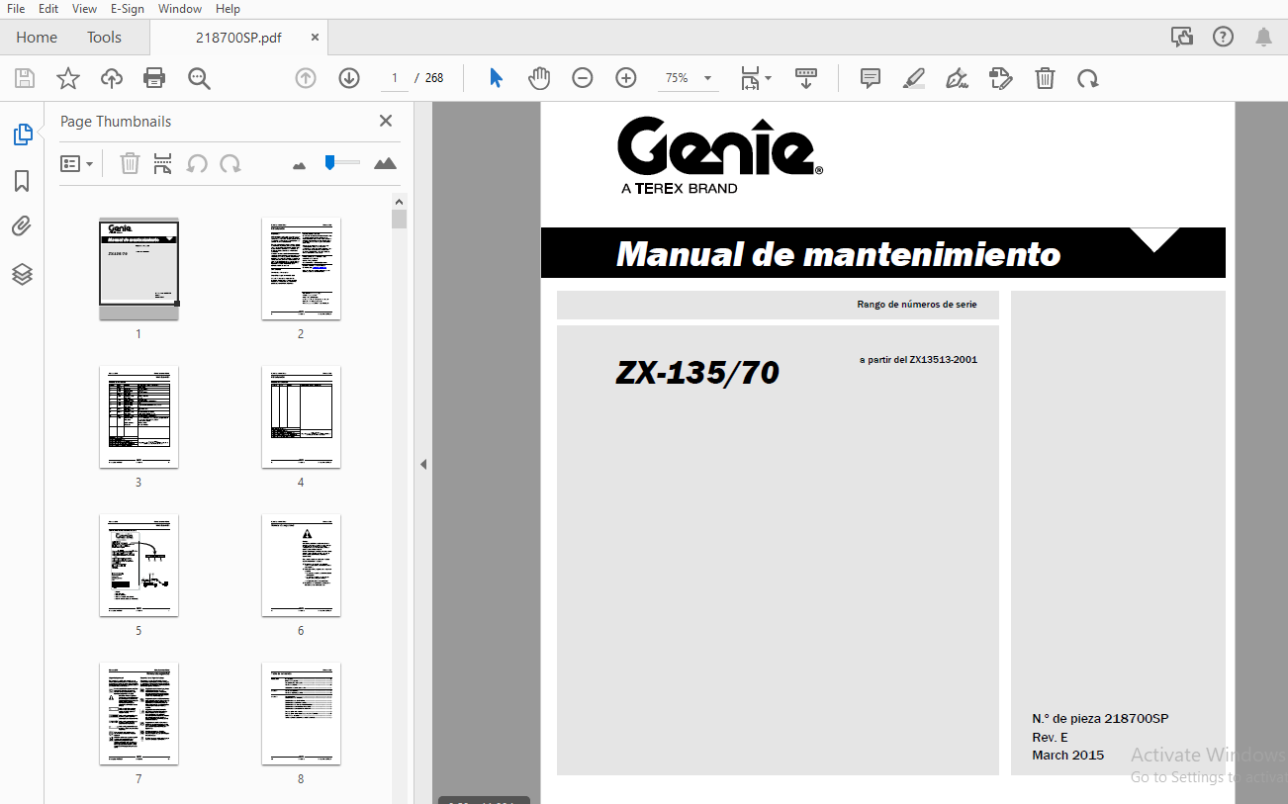The height and width of the screenshot is (804, 1288).
Task: Print the document via printer icon
Action: tap(154, 78)
